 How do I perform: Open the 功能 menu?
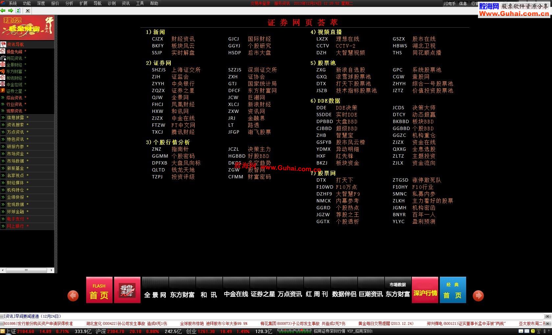[x=27, y=3]
